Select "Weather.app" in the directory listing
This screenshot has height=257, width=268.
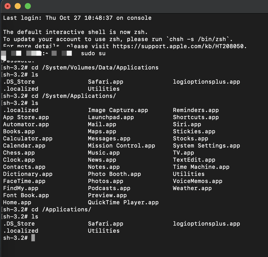coord(192,188)
